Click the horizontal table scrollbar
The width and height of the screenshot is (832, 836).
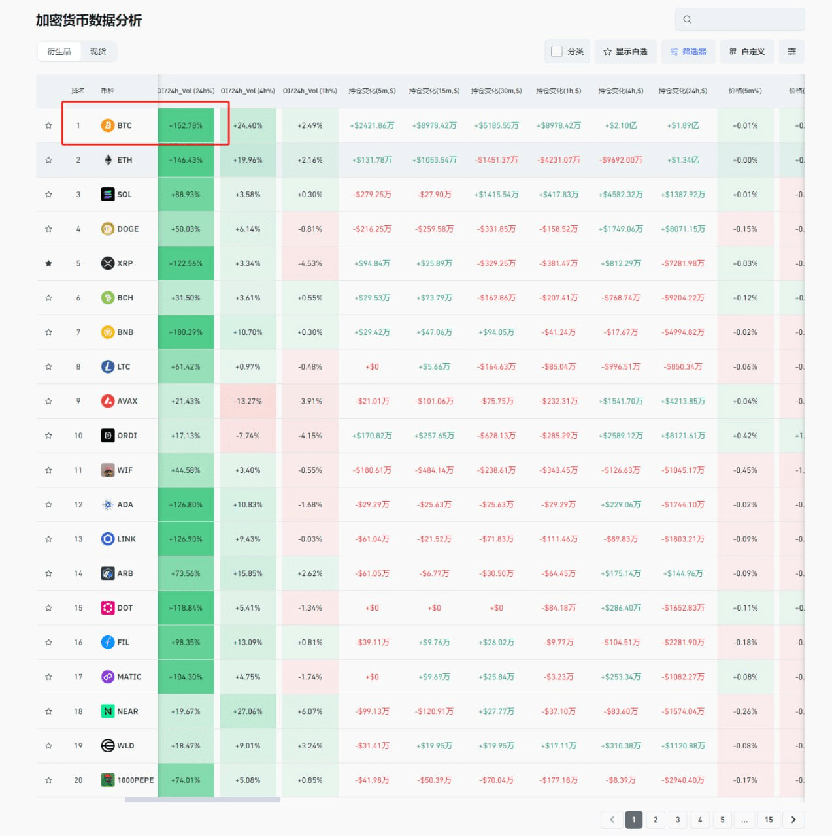coord(203,799)
